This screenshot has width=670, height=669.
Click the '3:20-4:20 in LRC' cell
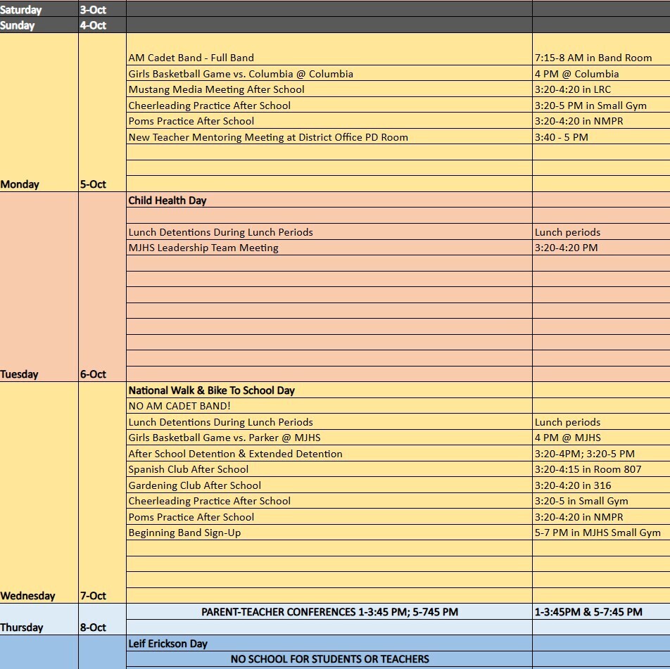click(x=601, y=89)
